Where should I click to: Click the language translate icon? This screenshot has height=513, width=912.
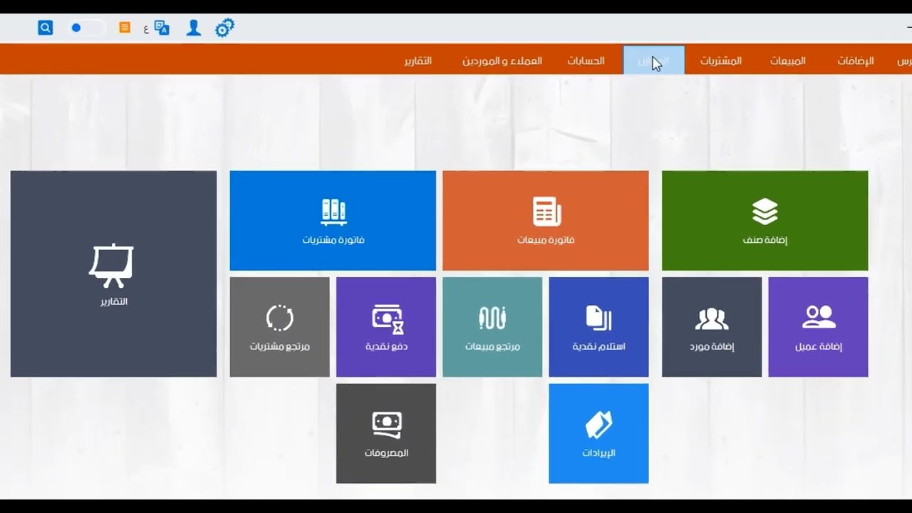pos(162,28)
